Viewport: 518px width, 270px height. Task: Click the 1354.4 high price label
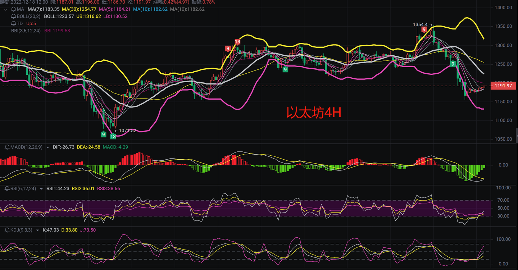[x=421, y=24]
